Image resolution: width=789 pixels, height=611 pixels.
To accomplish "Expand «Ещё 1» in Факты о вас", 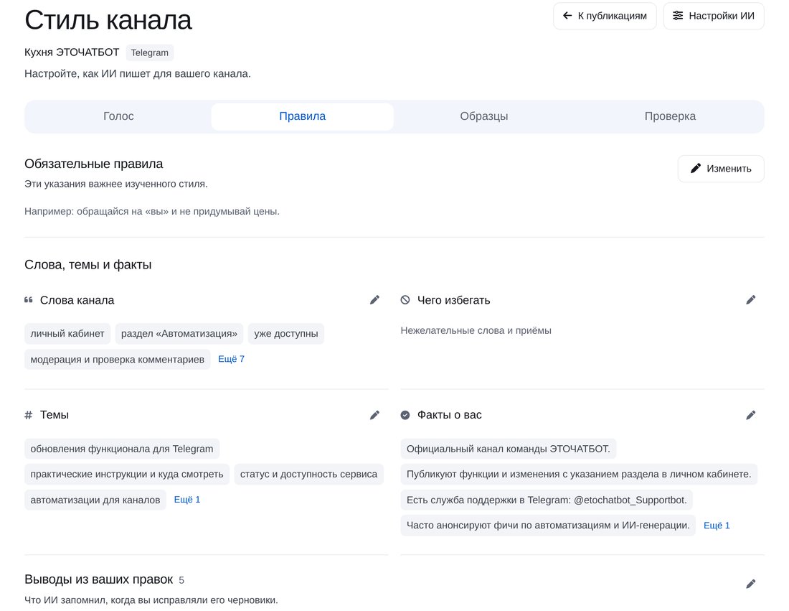I will coord(717,526).
